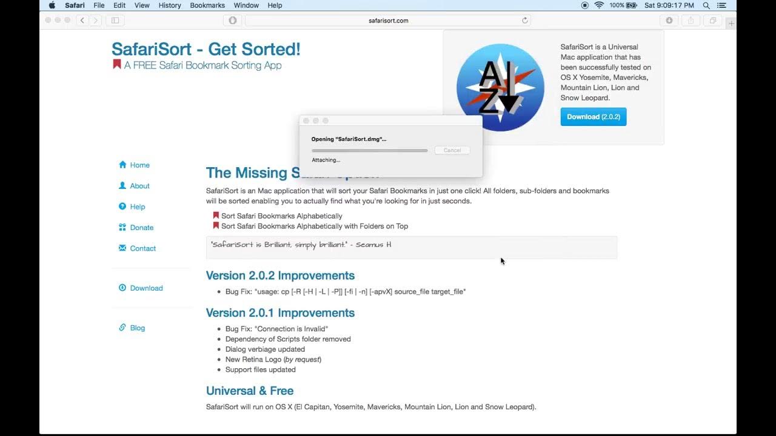The height and width of the screenshot is (436, 776).
Task: Open the View menu
Action: [142, 5]
